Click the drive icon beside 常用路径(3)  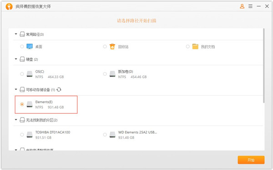[22, 34]
